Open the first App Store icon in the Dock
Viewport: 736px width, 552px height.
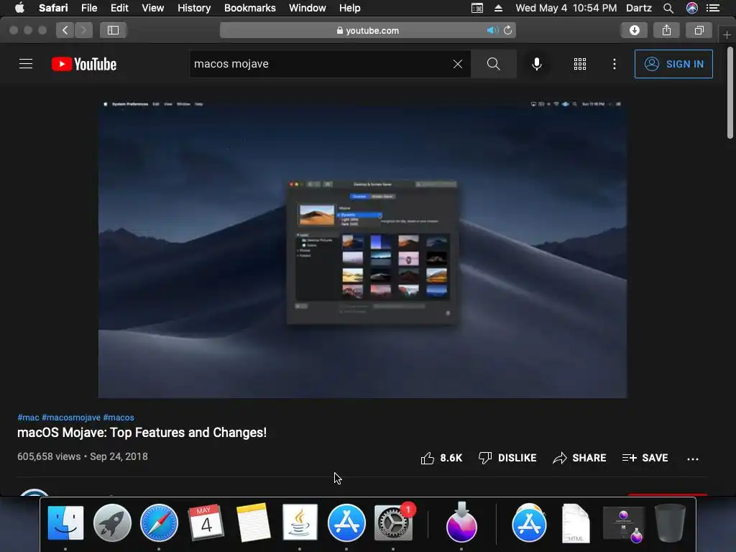click(346, 523)
